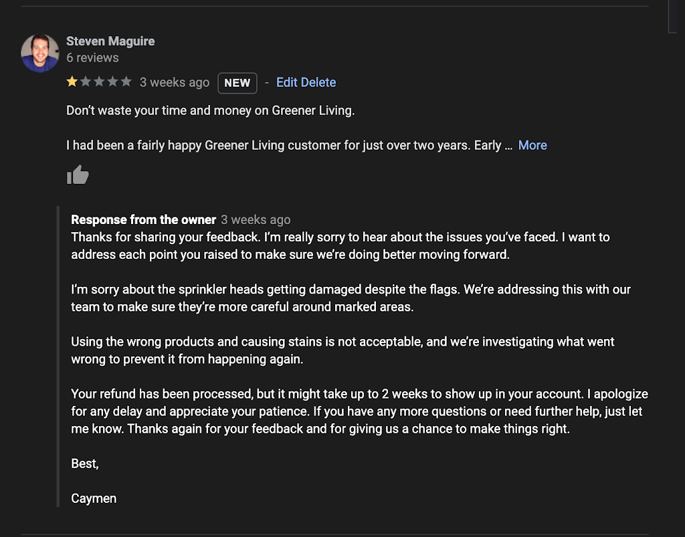Click the NEW badge beside the date
This screenshot has width=685, height=537.
pos(237,83)
